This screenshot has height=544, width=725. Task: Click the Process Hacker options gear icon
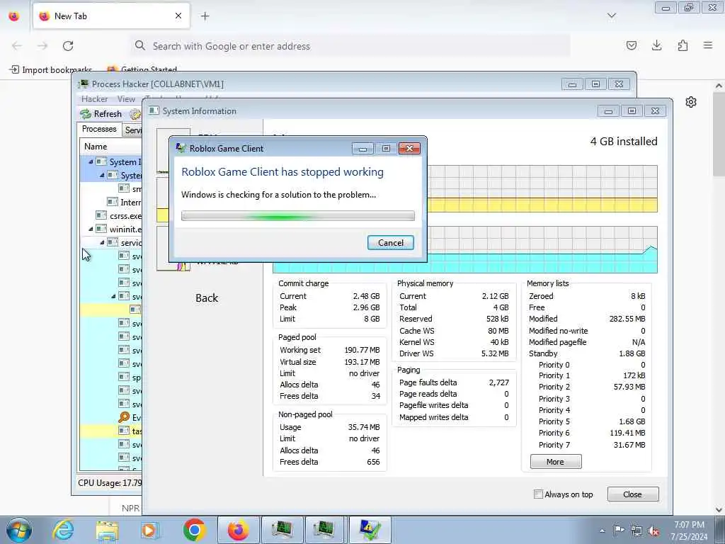click(x=135, y=114)
